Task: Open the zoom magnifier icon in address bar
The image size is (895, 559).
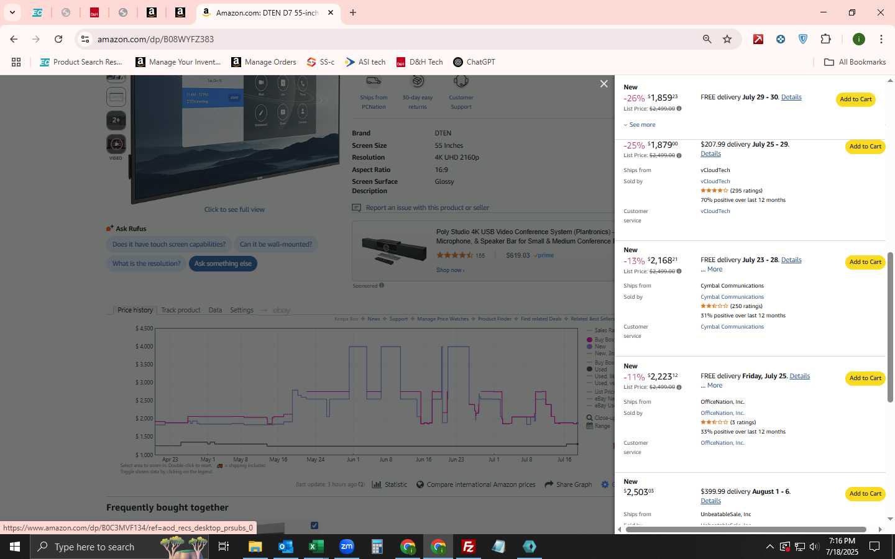Action: tap(707, 39)
